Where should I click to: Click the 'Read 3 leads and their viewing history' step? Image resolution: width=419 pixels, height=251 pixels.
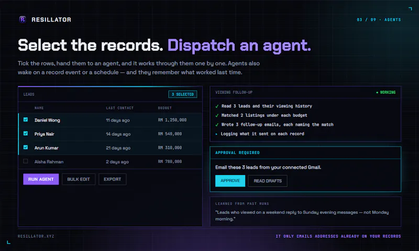point(267,106)
